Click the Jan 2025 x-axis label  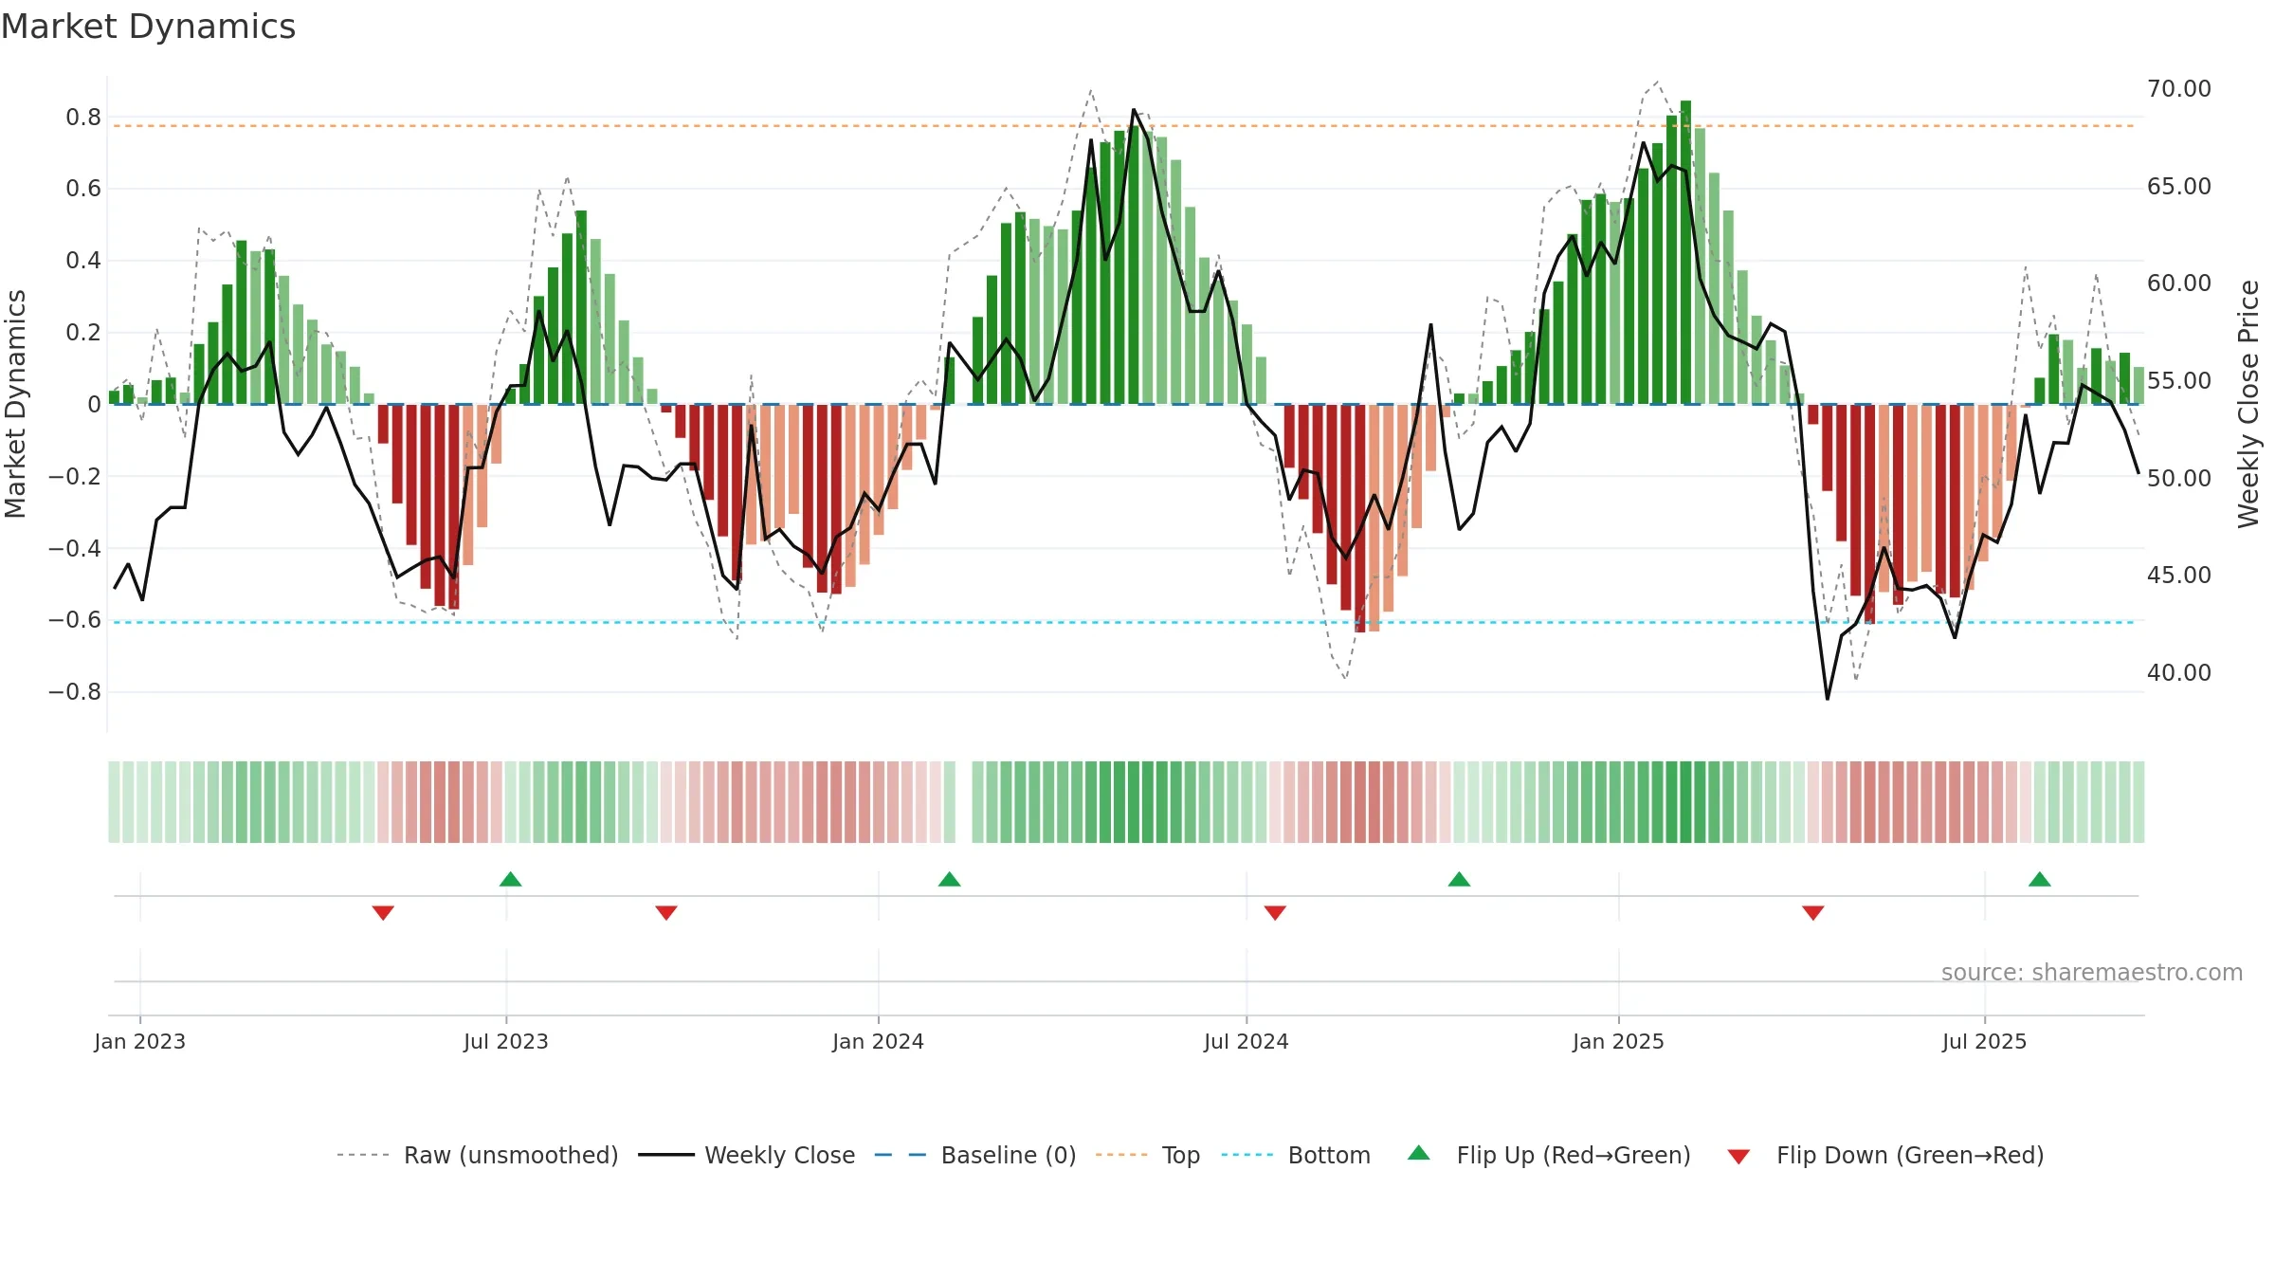[1619, 1041]
